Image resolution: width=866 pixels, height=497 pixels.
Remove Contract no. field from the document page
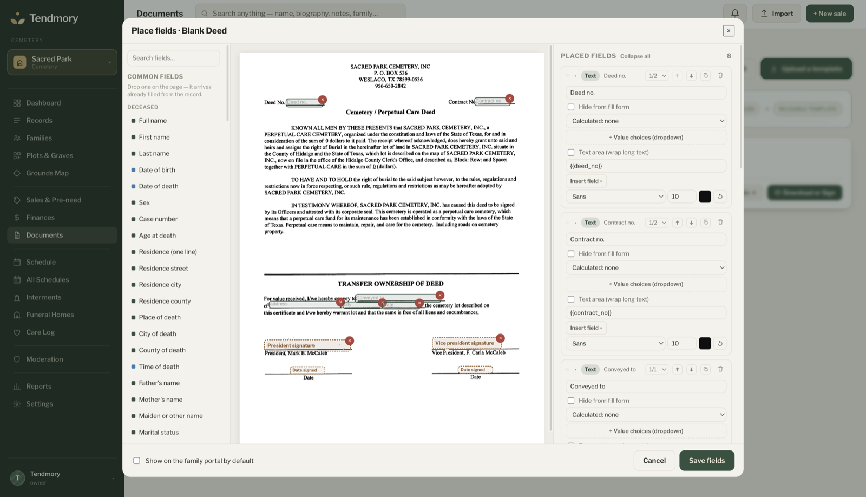point(509,99)
